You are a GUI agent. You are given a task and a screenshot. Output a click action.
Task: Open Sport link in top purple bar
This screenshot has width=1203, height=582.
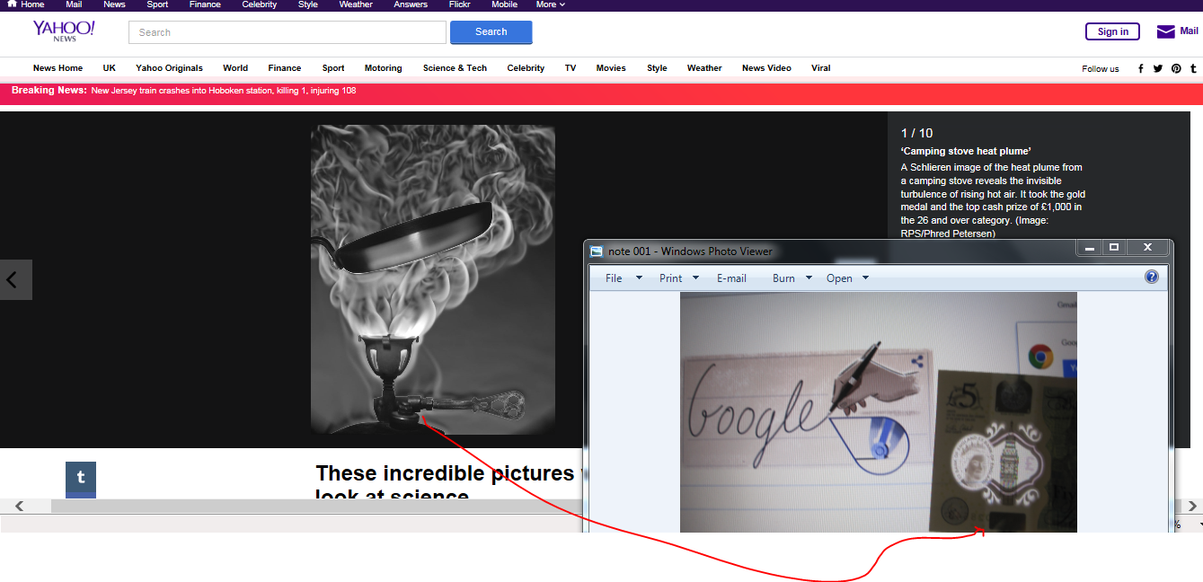pyautogui.click(x=157, y=4)
